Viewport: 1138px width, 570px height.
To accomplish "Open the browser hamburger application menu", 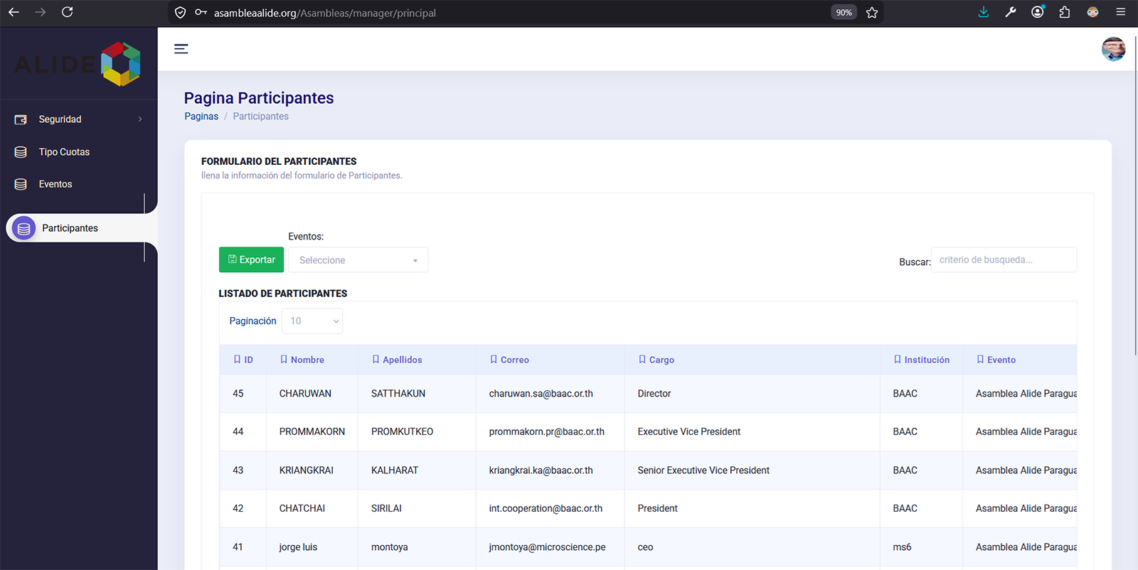I will (x=1120, y=12).
